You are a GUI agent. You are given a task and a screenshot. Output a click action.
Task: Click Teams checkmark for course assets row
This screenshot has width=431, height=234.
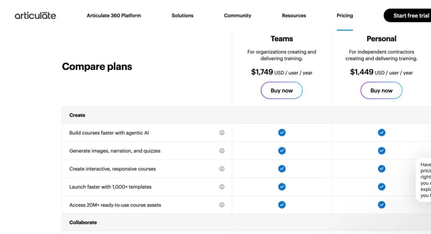[282, 205]
